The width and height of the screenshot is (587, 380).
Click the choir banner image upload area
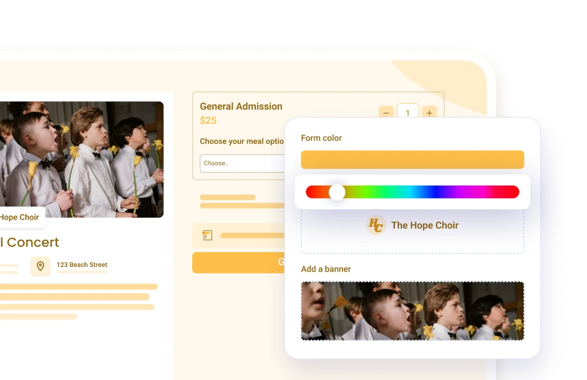pyautogui.click(x=413, y=310)
